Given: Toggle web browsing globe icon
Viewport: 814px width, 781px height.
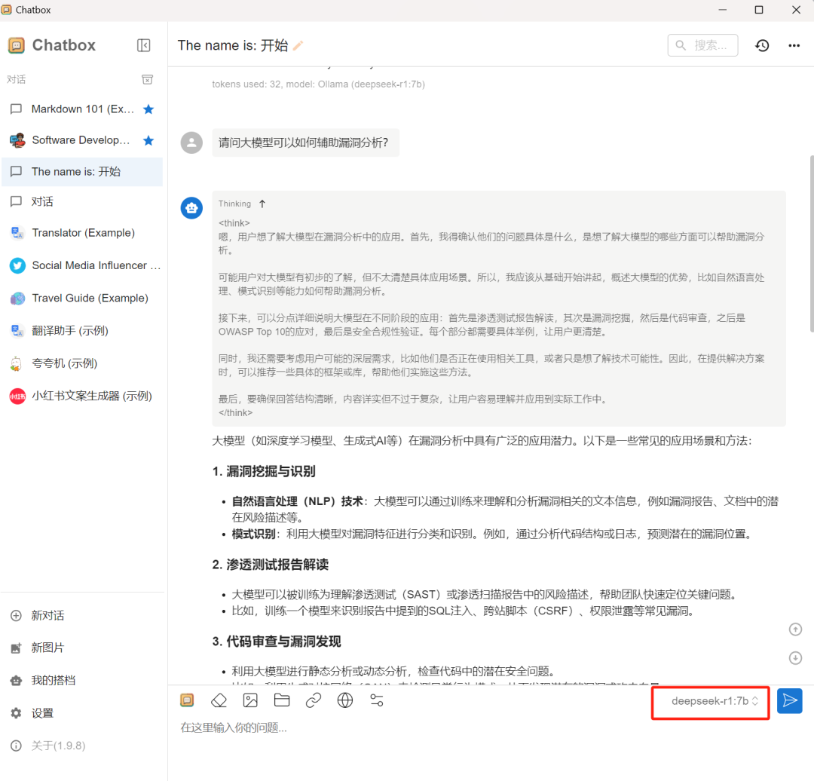Looking at the screenshot, I should pos(345,700).
